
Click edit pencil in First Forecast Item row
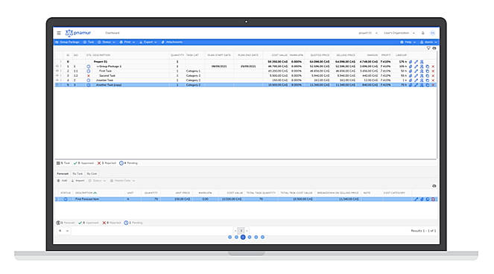417,199
